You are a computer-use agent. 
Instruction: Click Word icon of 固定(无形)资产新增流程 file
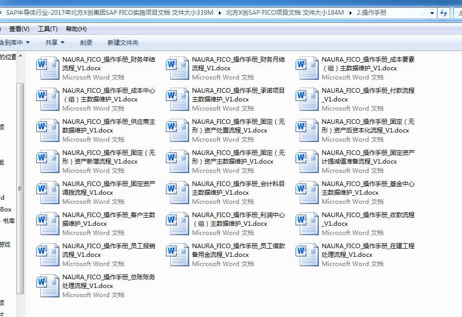[x=48, y=162]
